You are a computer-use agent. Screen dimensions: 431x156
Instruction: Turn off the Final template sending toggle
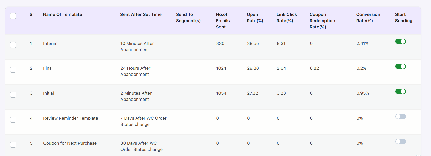pyautogui.click(x=401, y=67)
